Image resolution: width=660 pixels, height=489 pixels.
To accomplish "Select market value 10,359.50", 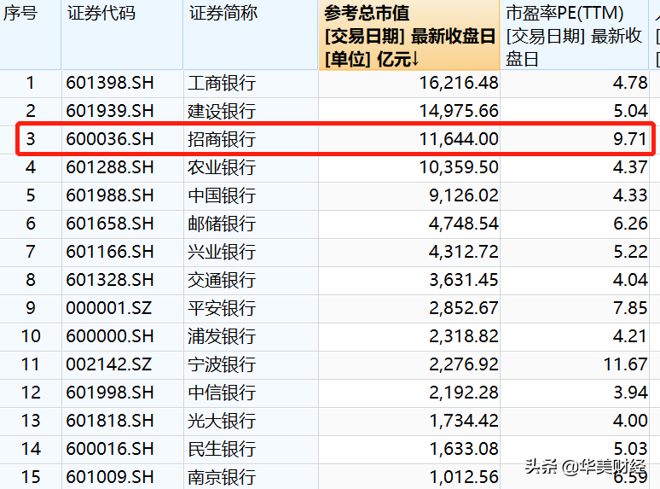I will (x=459, y=167).
